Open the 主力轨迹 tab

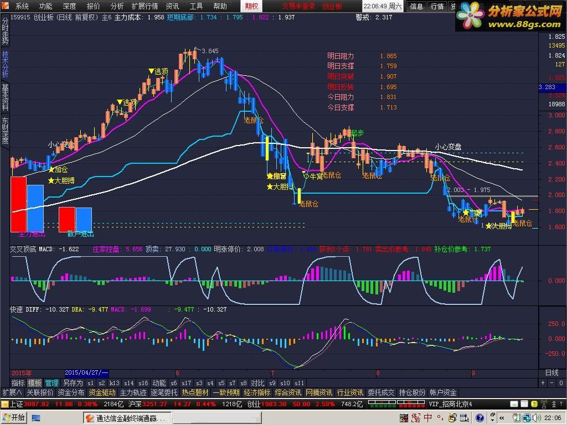click(x=133, y=392)
